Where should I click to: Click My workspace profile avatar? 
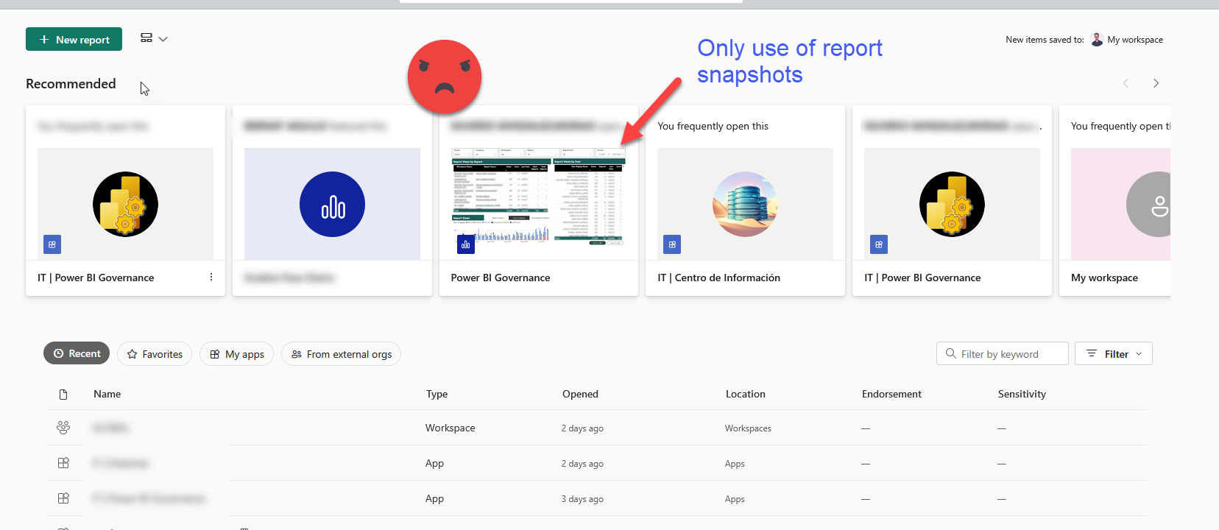[x=1097, y=40]
